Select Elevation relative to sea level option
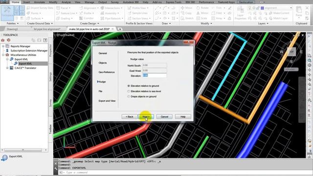 point(144,91)
